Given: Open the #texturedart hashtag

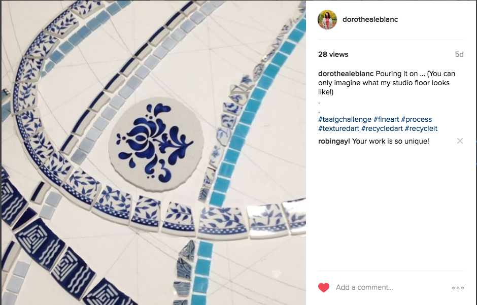Looking at the screenshot, I should (x=338, y=128).
